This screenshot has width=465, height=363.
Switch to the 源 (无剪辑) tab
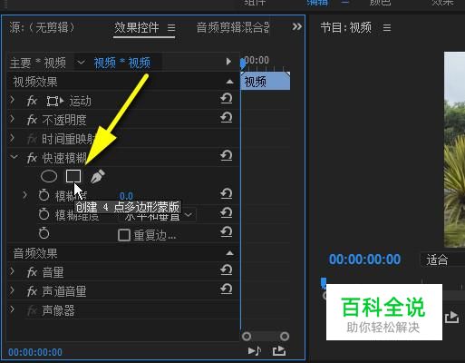[42, 27]
